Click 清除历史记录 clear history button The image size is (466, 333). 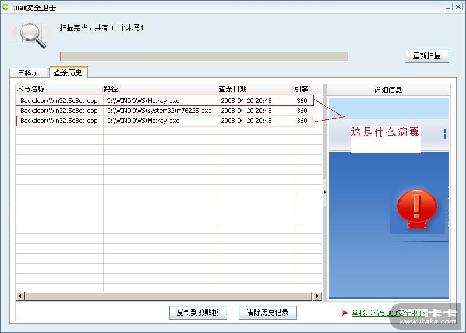pos(268,313)
